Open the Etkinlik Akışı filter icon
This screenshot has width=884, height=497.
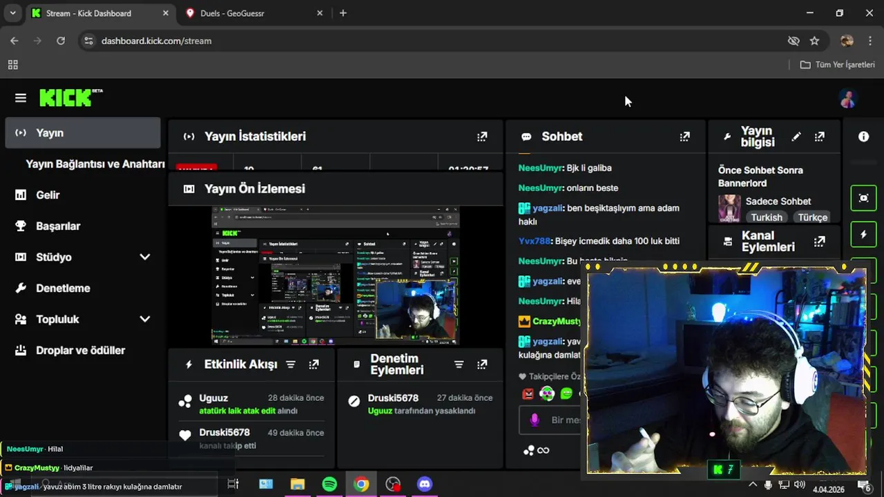tap(291, 364)
